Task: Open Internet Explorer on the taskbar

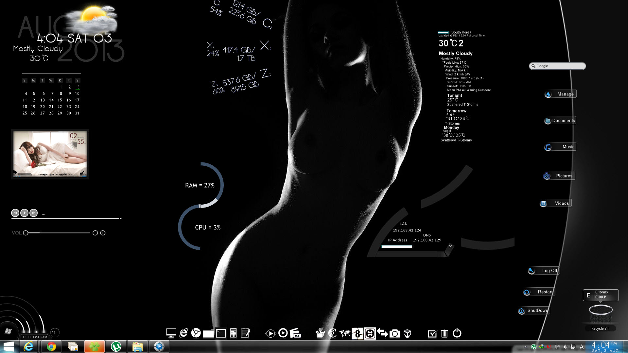Action: [29, 346]
